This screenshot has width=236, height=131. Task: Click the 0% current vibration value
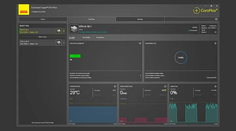tap(173, 93)
